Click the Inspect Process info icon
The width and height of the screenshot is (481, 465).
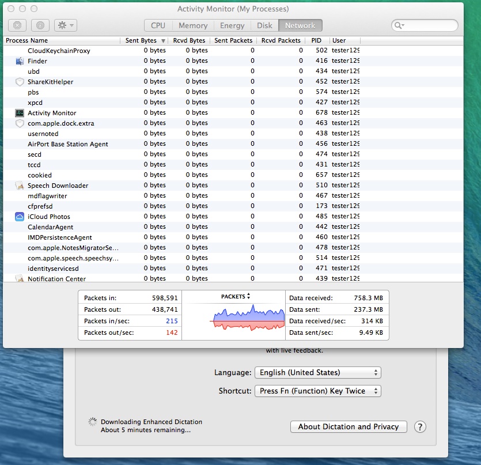pos(40,25)
